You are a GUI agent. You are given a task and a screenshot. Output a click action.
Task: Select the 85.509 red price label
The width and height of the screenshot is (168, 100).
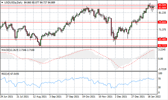coord(162,5)
